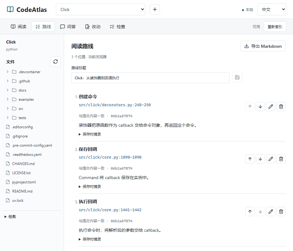Expand the 任务 section
Screen dimensions: 293x251
(x=10, y=217)
